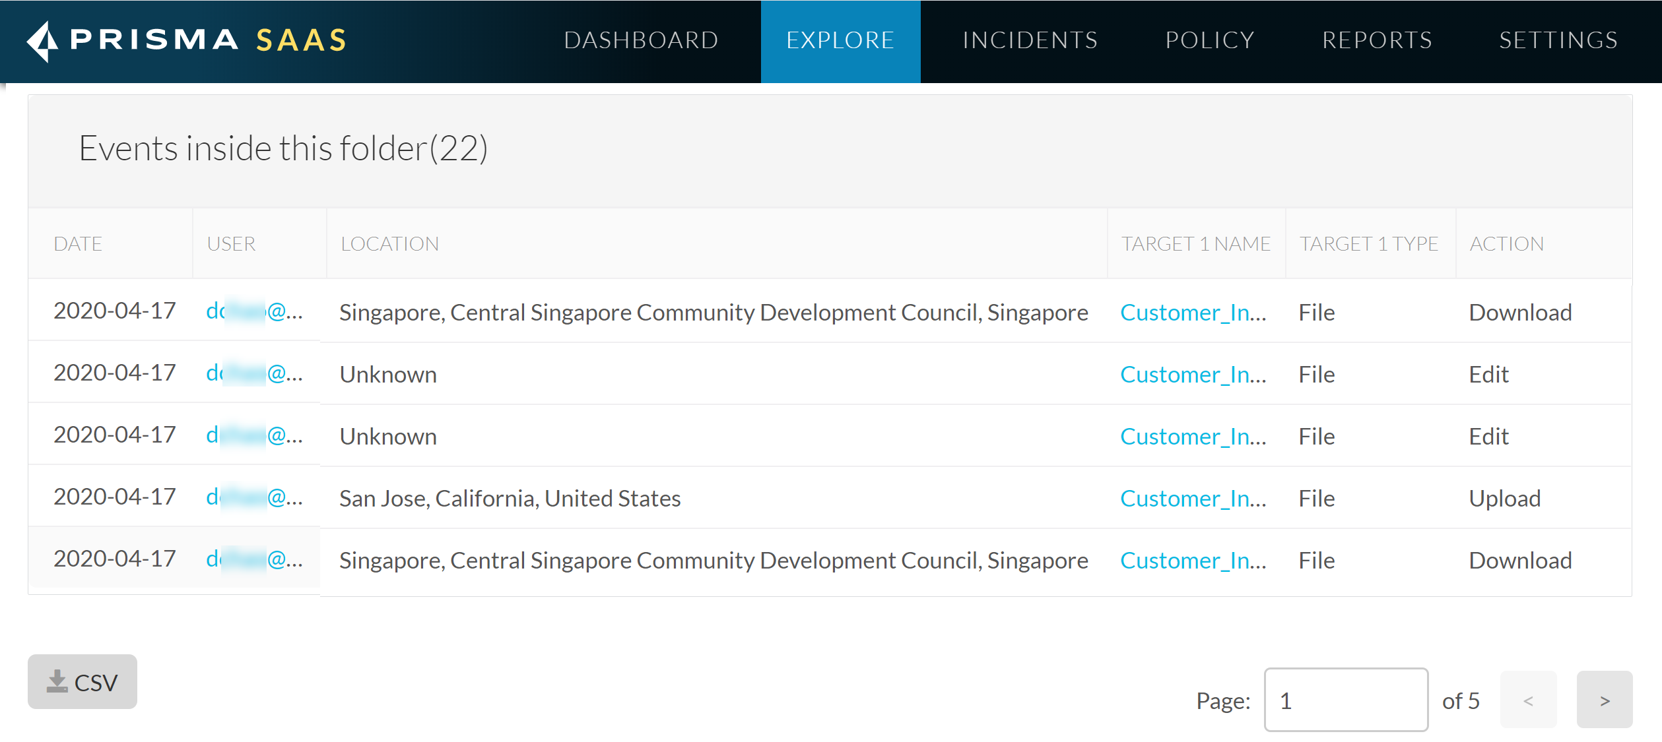Go to the next page arrow

point(1604,700)
